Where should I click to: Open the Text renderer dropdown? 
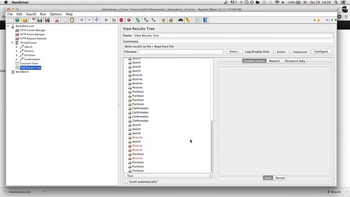tap(168, 176)
